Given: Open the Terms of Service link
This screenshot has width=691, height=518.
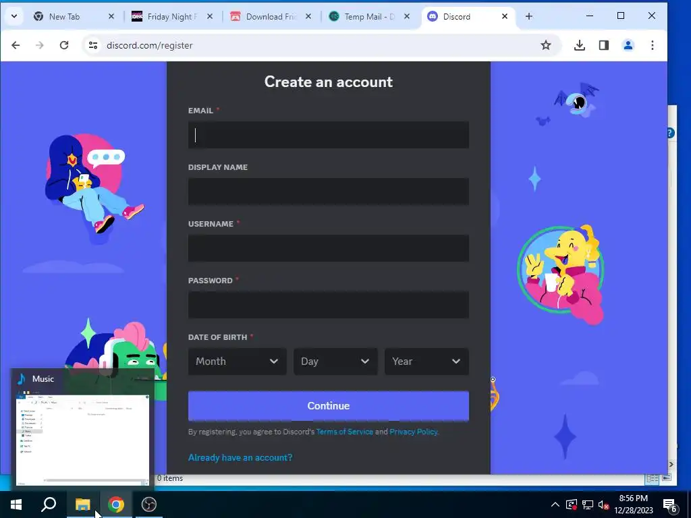Looking at the screenshot, I should click(x=345, y=432).
